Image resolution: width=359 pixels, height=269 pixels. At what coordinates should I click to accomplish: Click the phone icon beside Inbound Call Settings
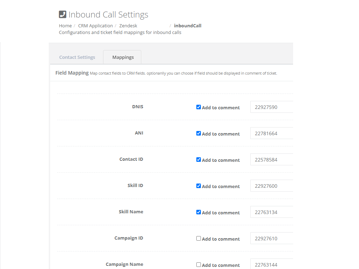click(x=62, y=14)
